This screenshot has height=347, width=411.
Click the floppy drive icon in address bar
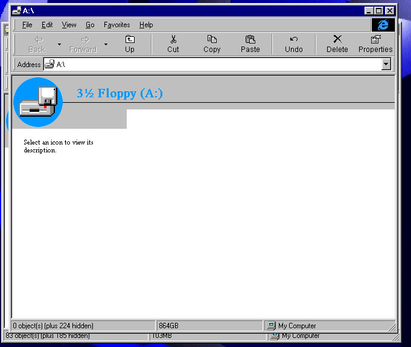tap(49, 64)
